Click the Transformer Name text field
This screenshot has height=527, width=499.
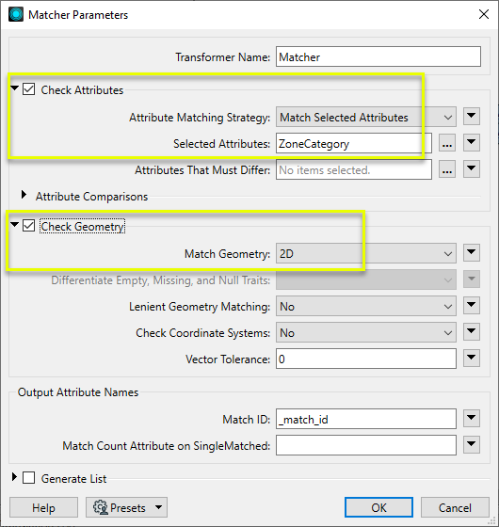(378, 56)
